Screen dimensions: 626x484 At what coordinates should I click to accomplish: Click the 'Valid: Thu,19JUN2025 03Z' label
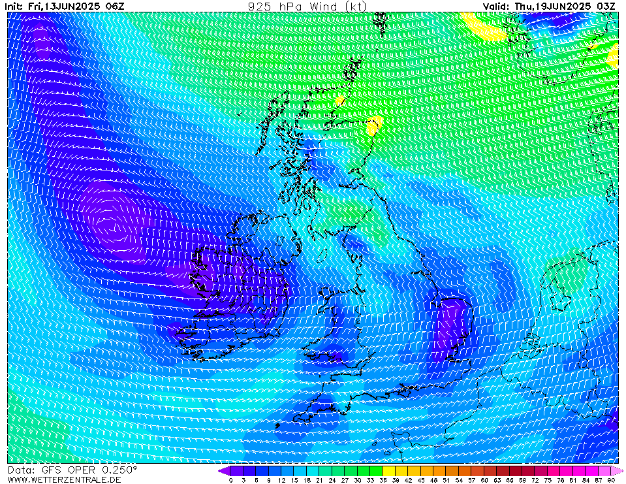tap(550, 7)
